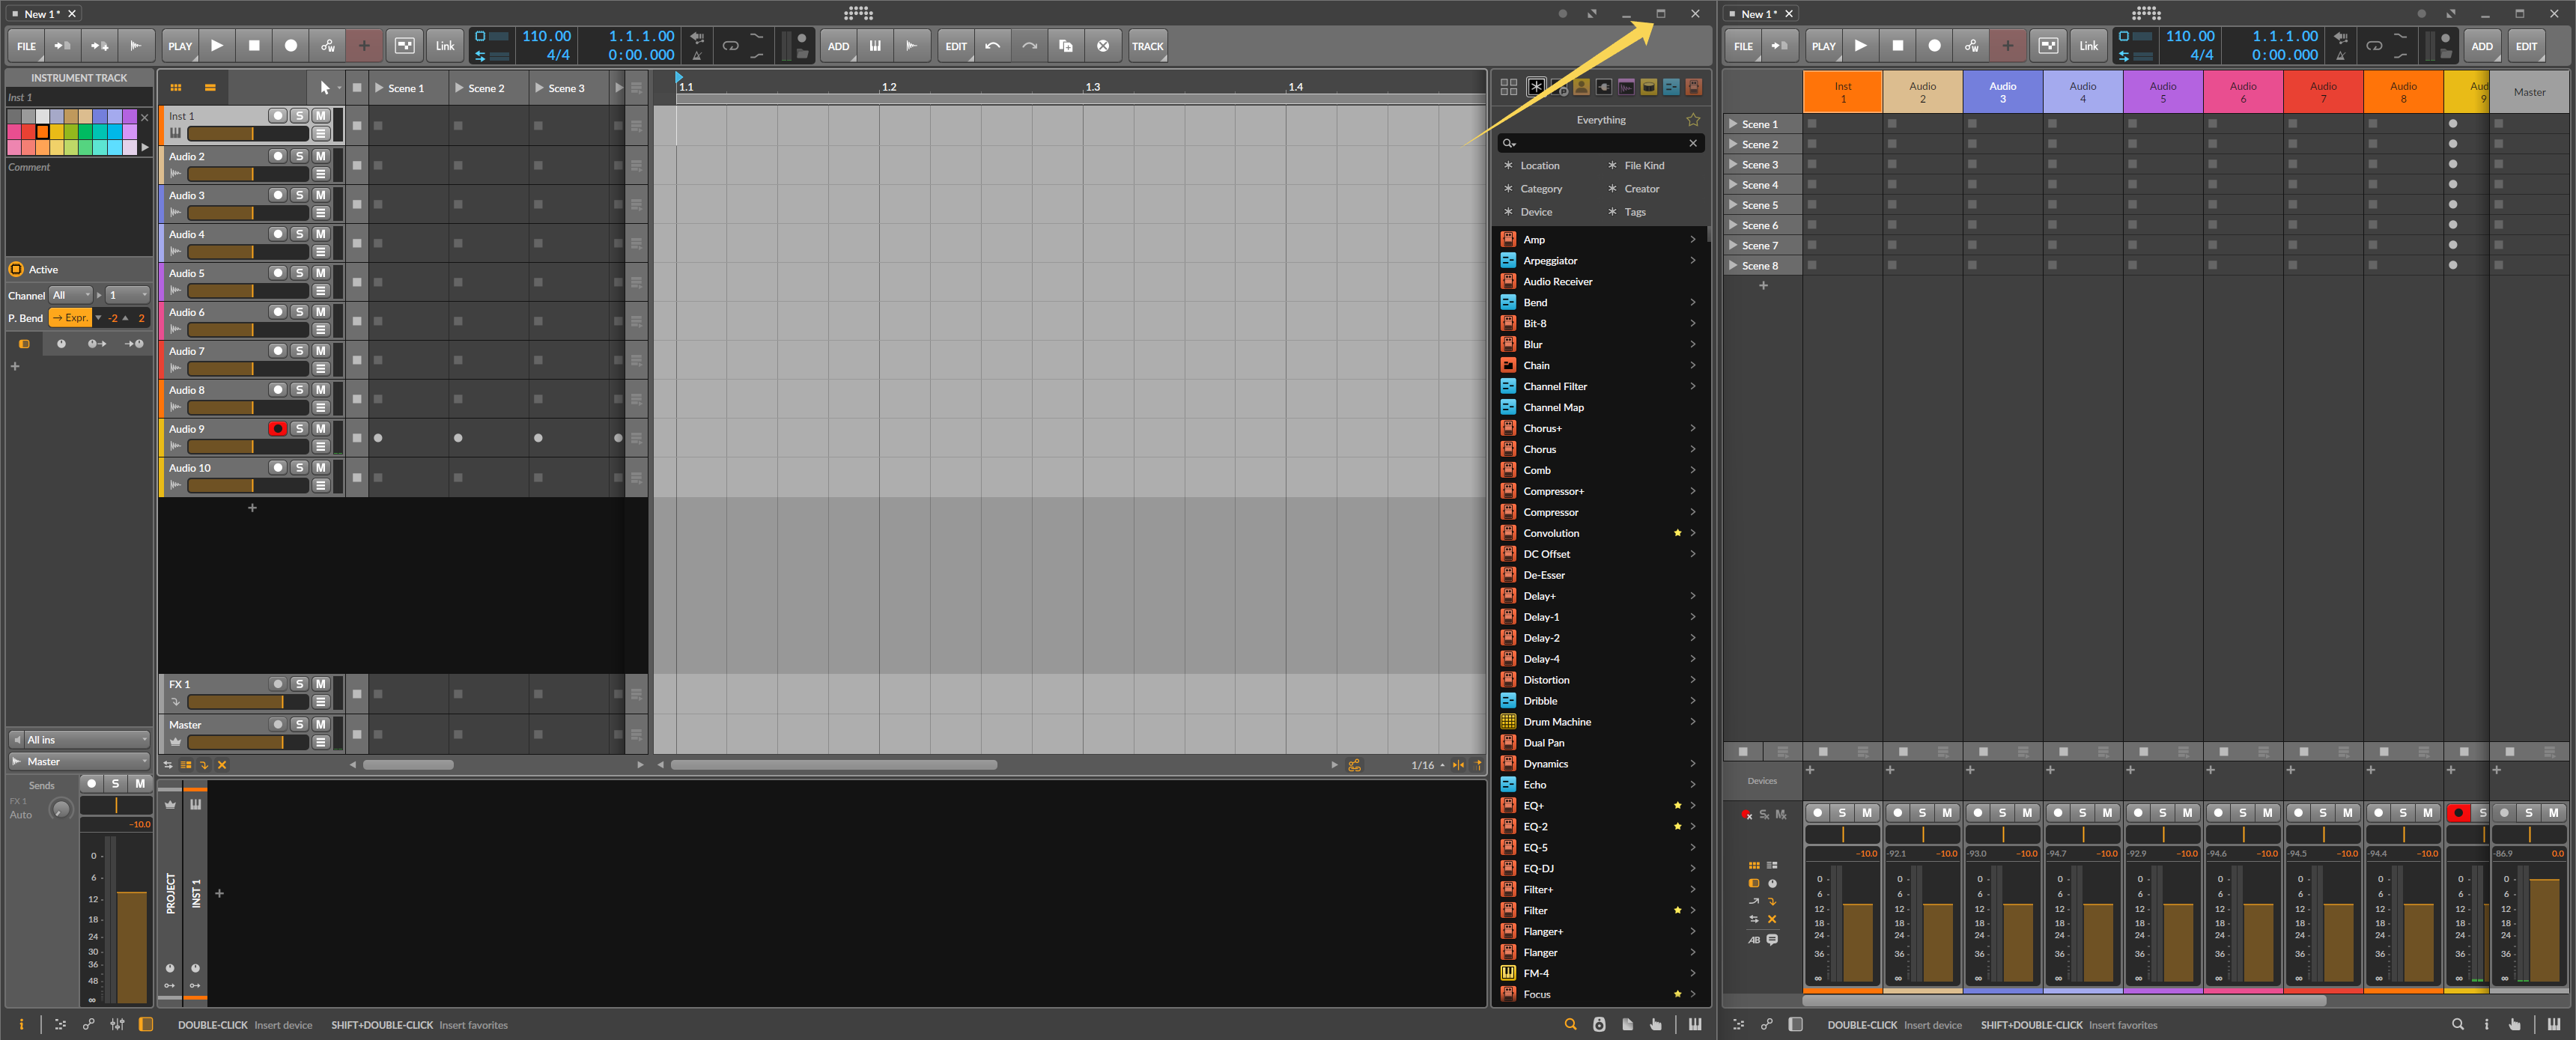This screenshot has width=2576, height=1040.
Task: Open the Channel All dropdown
Action: tap(71, 295)
